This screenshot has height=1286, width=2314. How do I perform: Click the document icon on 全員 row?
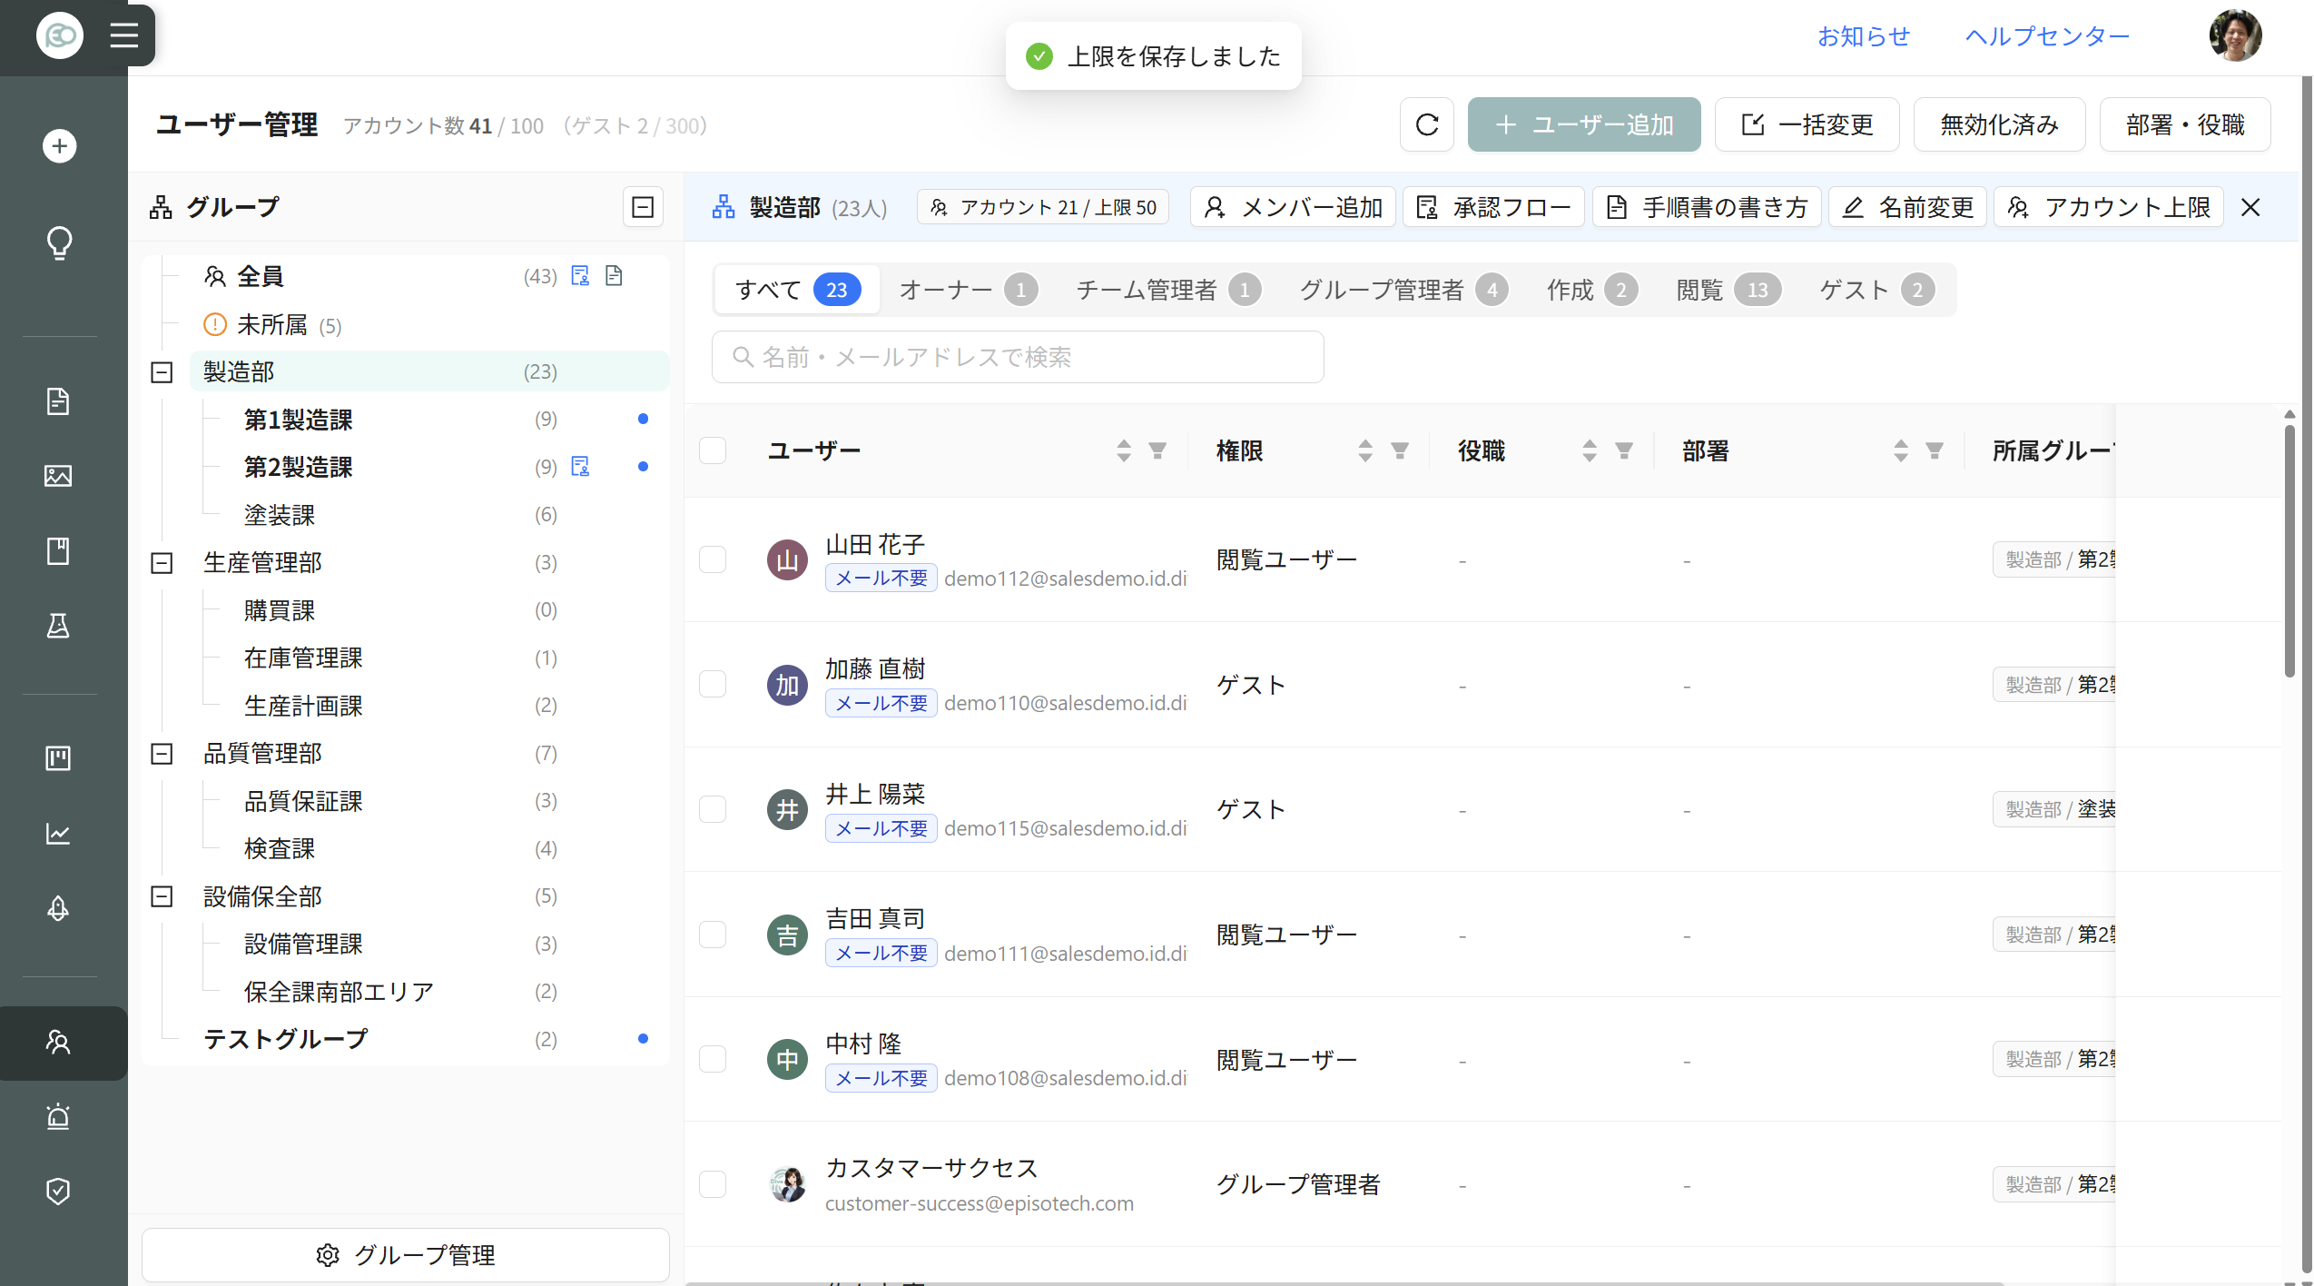[615, 276]
